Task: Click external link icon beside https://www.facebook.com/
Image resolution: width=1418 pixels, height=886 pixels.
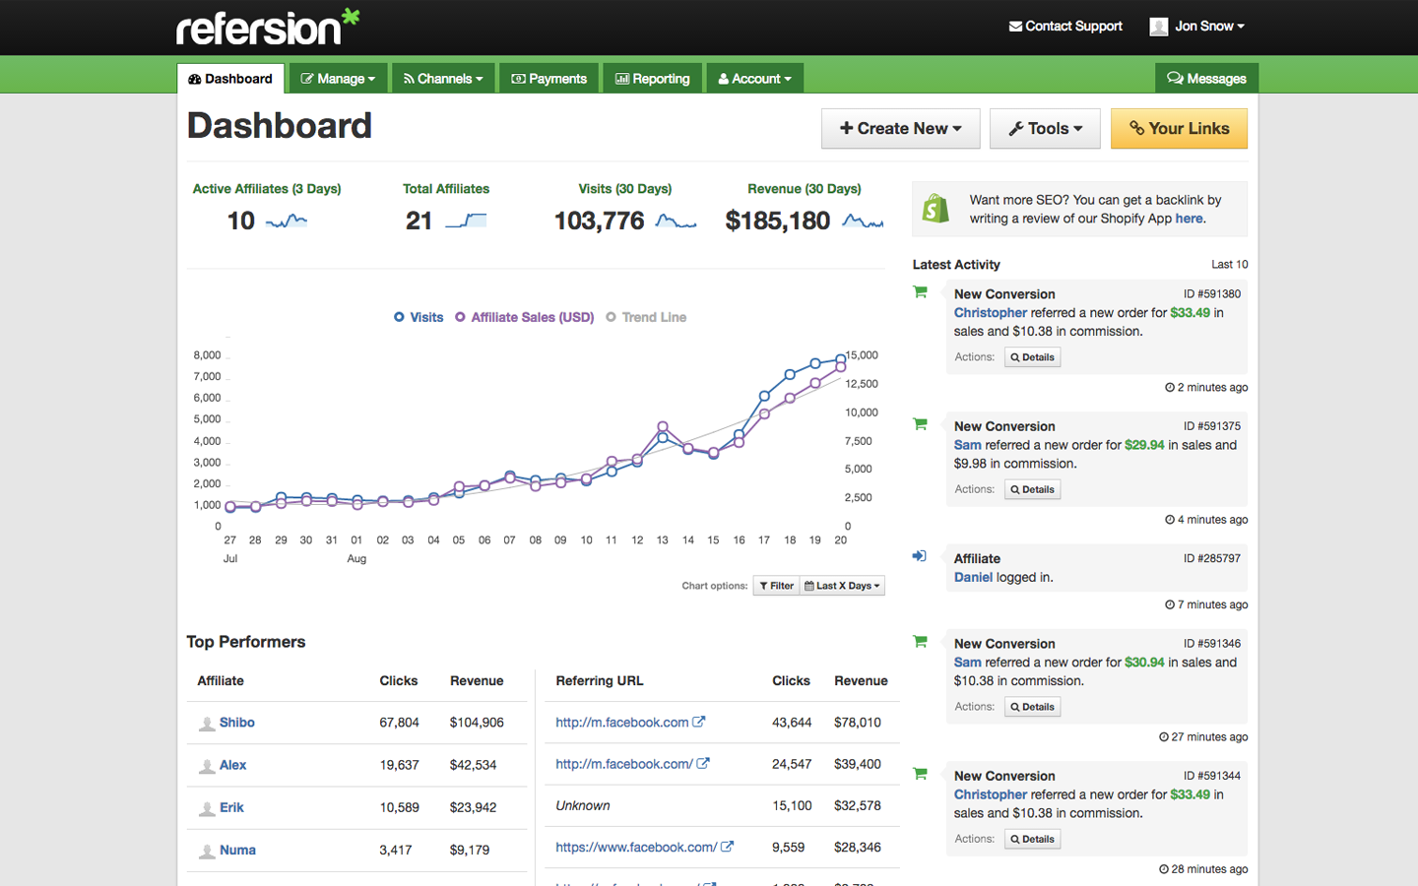Action: pos(727,847)
